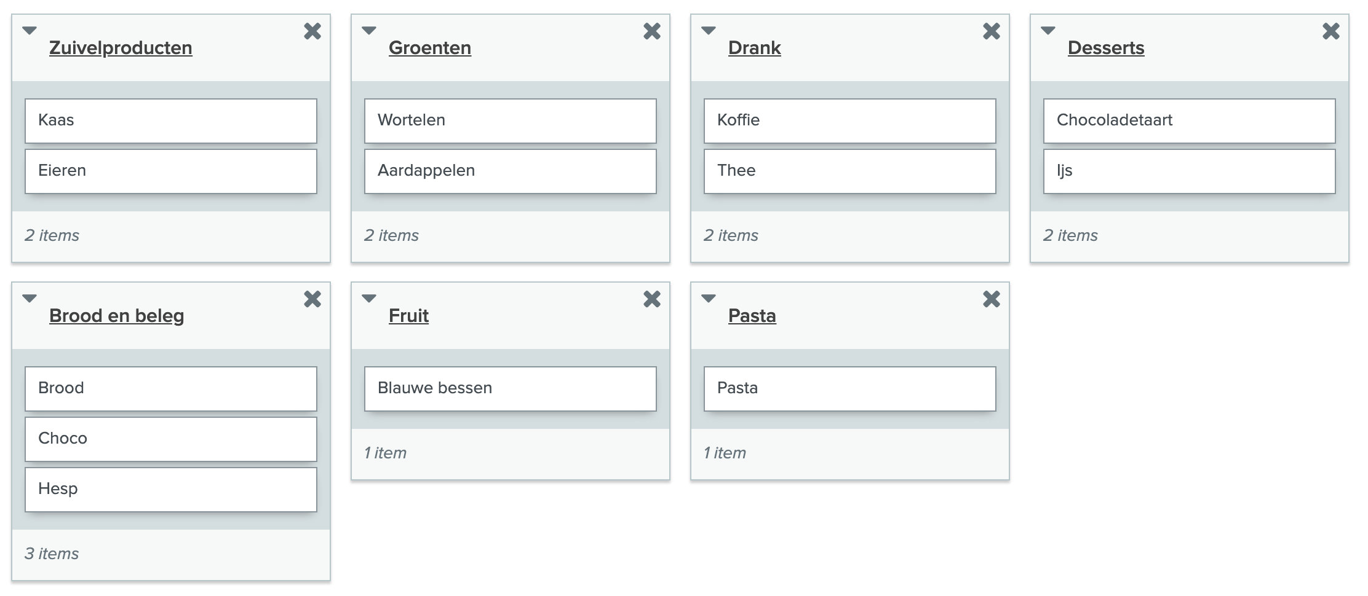Select the Chocoladetaart item
The width and height of the screenshot is (1368, 596).
coord(1189,120)
